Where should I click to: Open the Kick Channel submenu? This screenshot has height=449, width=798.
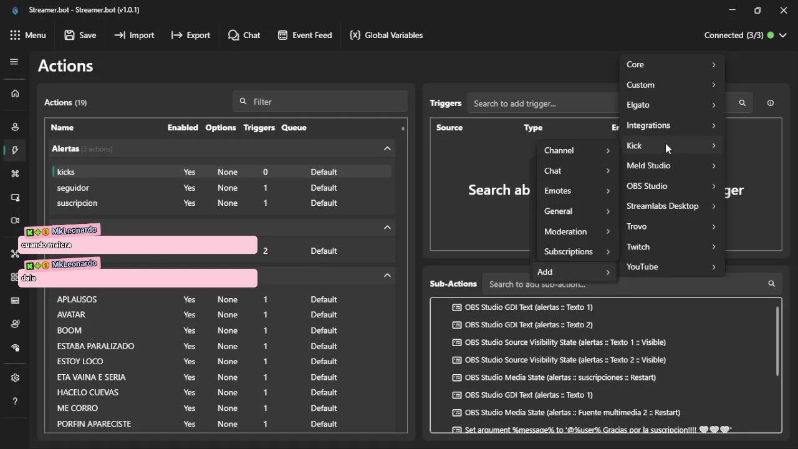click(577, 150)
